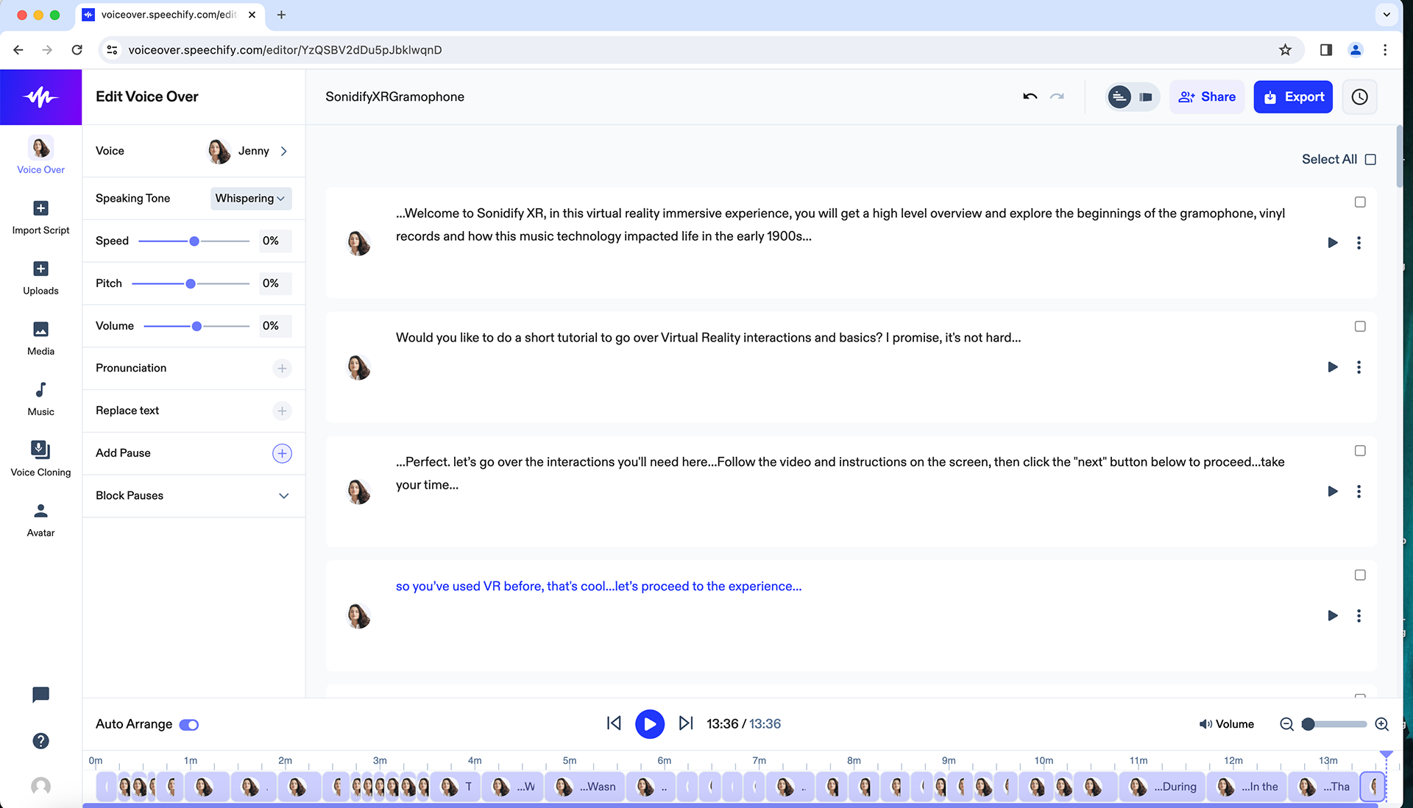The height and width of the screenshot is (808, 1413).
Task: Open the help question mark icon
Action: [x=40, y=741]
